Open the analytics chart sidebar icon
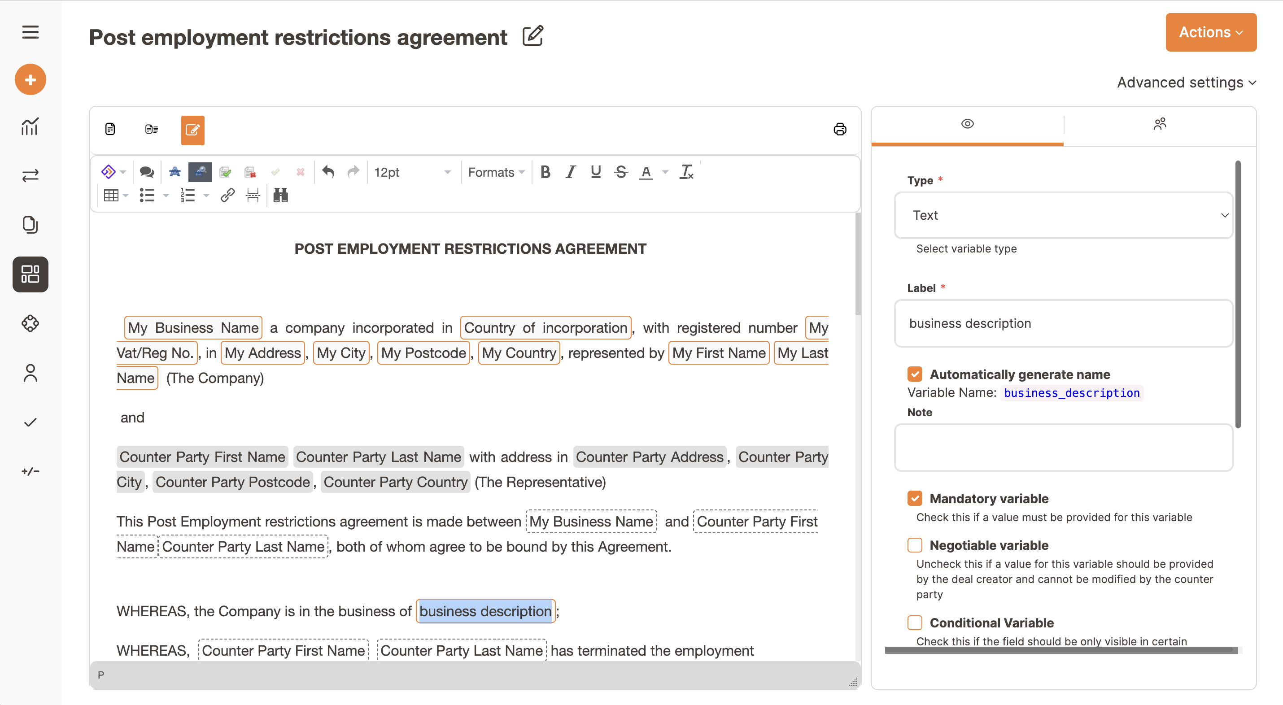Image resolution: width=1283 pixels, height=705 pixels. [x=31, y=126]
